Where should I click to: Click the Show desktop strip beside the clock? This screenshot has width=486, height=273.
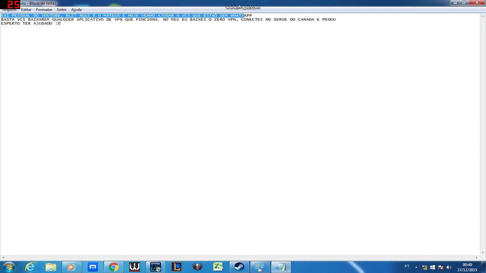(x=483, y=267)
